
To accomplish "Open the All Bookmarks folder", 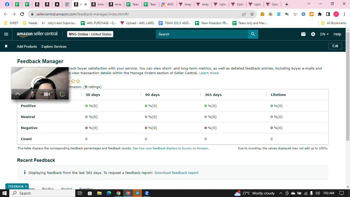I will pyautogui.click(x=334, y=23).
